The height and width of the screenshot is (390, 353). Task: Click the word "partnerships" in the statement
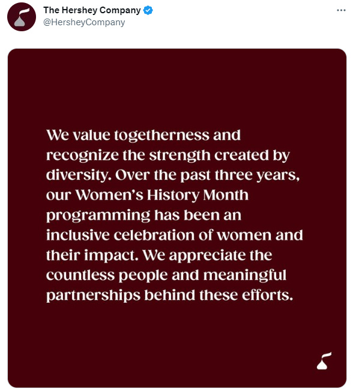tap(93, 296)
